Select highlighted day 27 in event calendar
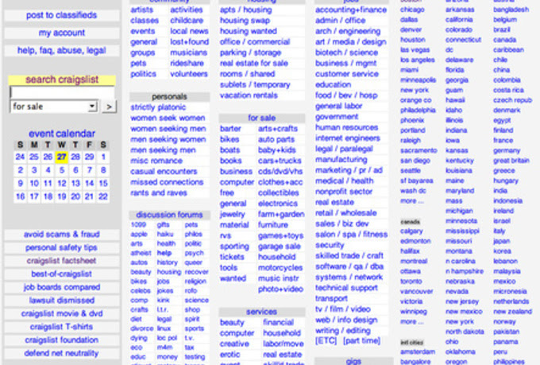540x365 pixels. pyautogui.click(x=62, y=157)
